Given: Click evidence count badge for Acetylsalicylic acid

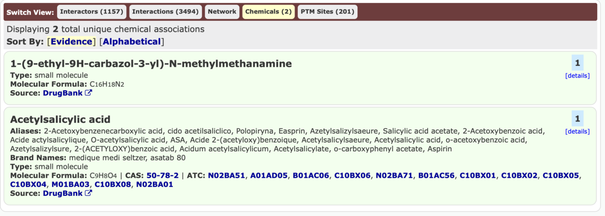Looking at the screenshot, I should tap(577, 118).
